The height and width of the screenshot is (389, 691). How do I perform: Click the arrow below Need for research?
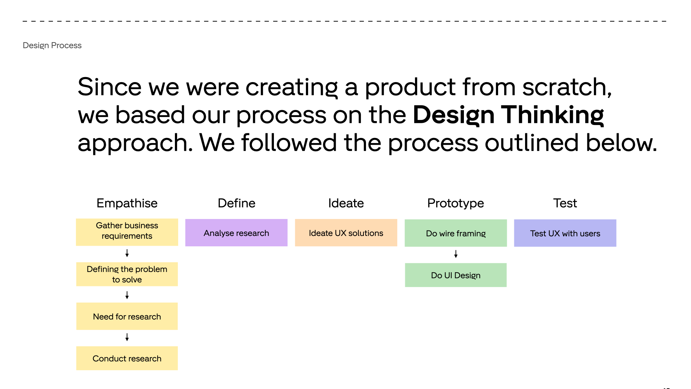coord(127,337)
